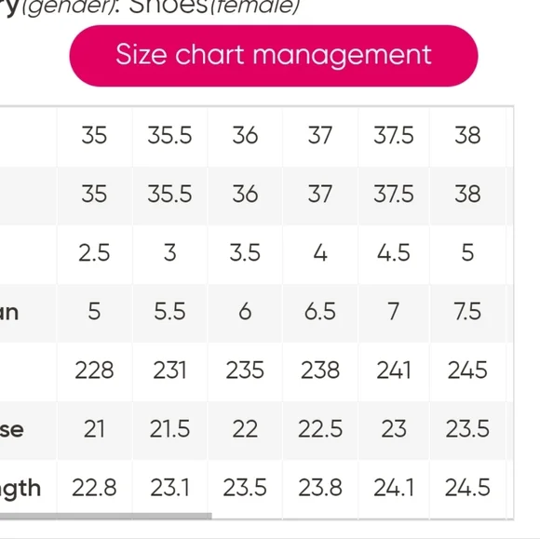Select the 24.5 length cell
This screenshot has width=540, height=539.
467,488
